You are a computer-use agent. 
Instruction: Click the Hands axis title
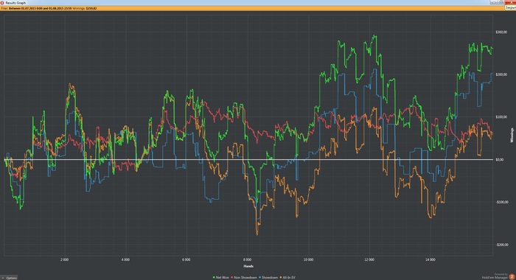248,266
